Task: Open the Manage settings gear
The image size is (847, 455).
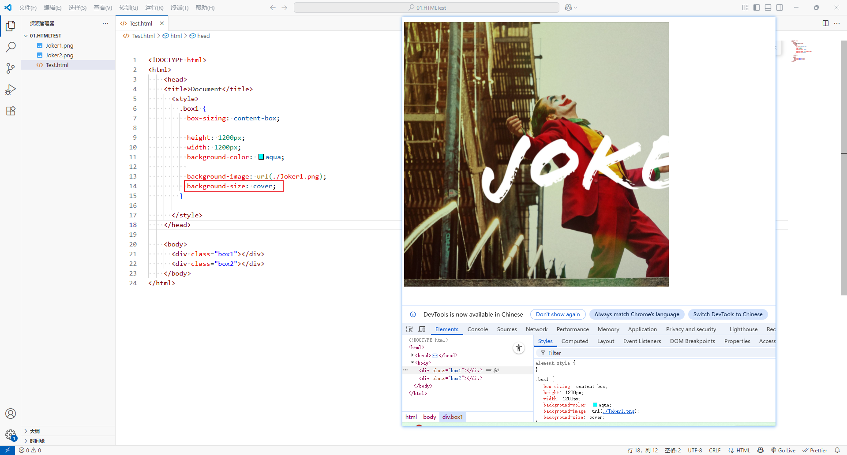Action: tap(11, 435)
